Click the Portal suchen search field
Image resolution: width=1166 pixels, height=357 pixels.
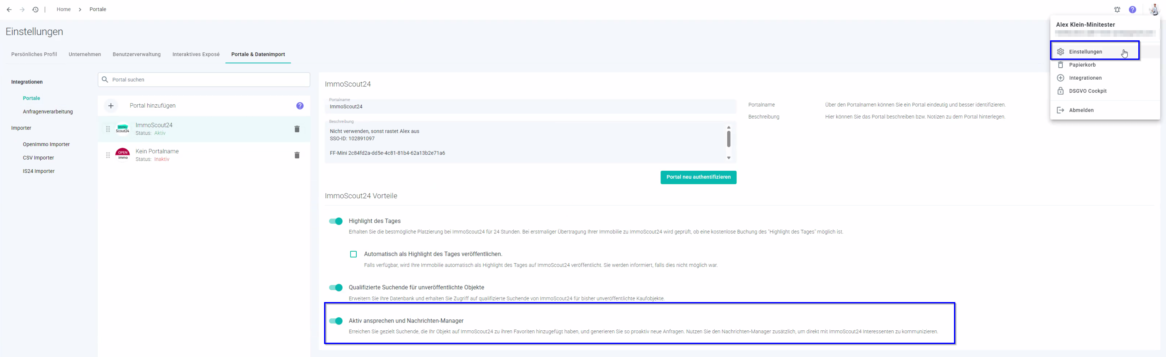(x=204, y=80)
